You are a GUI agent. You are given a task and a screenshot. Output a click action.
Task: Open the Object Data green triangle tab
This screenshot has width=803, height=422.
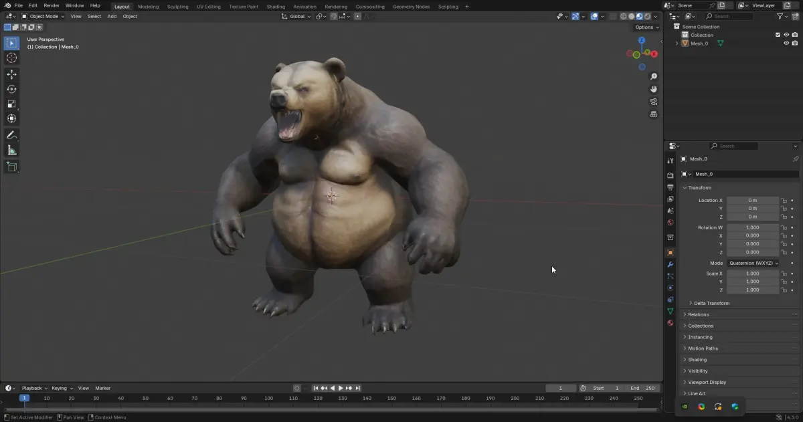[x=670, y=311]
